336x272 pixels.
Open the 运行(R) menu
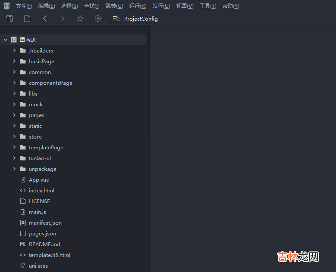pos(138,6)
